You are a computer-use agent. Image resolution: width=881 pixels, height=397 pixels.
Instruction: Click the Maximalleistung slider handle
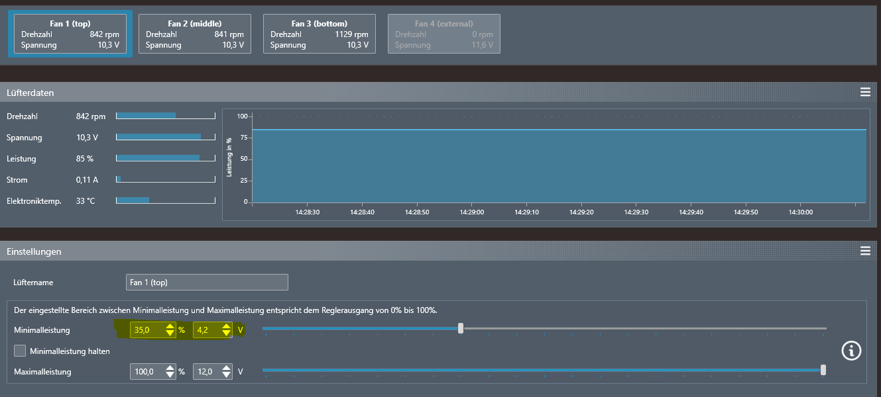coord(823,370)
